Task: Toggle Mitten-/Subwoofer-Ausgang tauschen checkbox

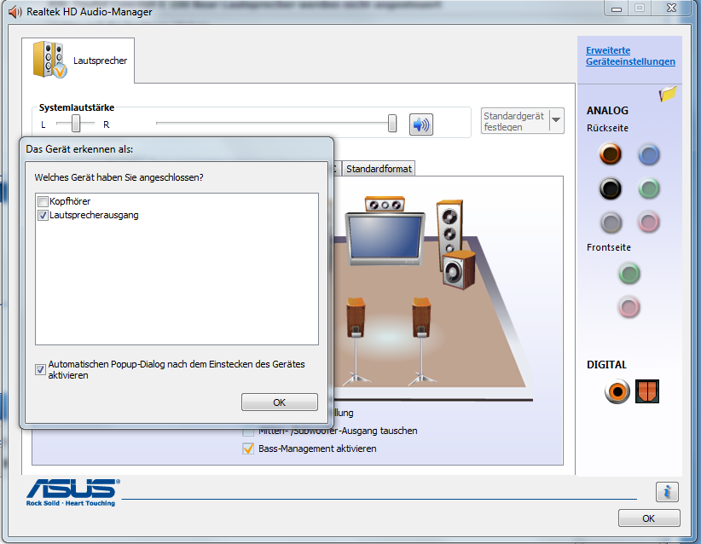Action: [x=248, y=431]
